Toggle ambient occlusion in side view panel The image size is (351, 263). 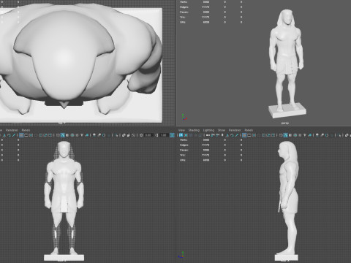317,135
